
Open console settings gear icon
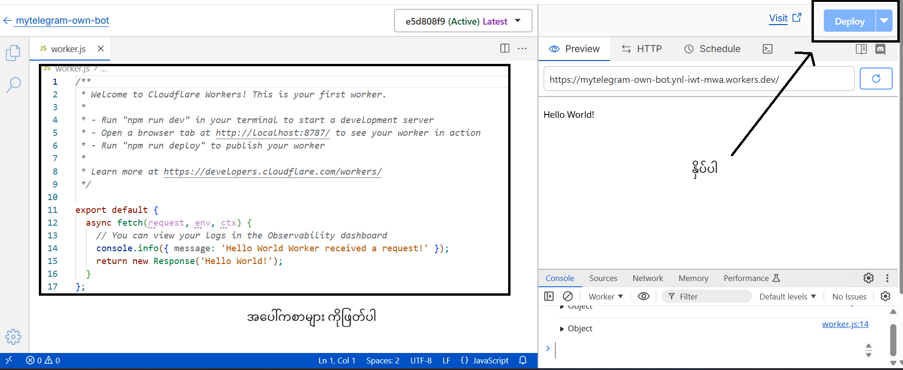pos(885,296)
